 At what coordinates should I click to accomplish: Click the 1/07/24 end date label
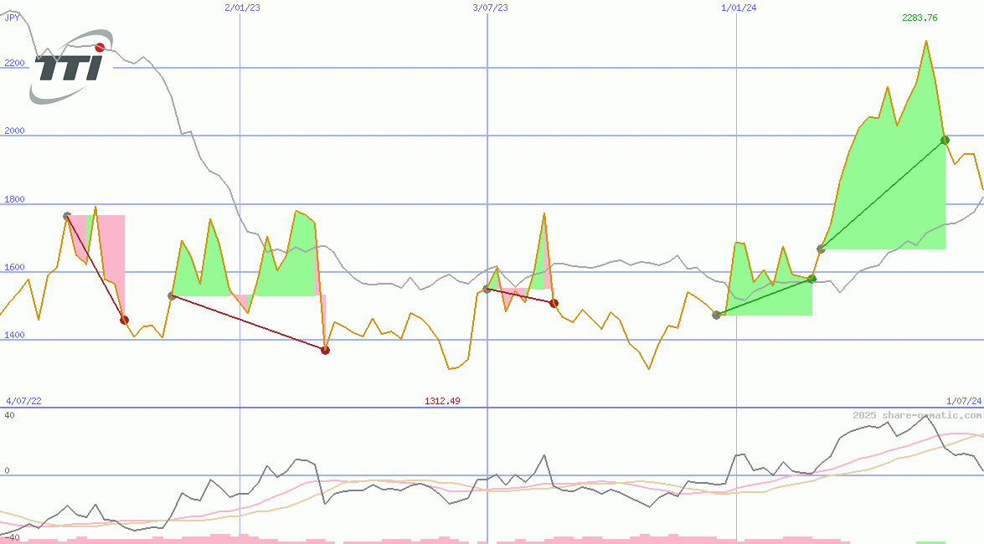pyautogui.click(x=964, y=401)
